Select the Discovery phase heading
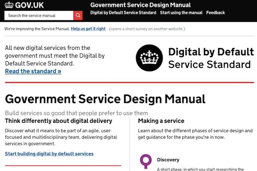Viewport: 257px width, 171px height. (x=168, y=160)
